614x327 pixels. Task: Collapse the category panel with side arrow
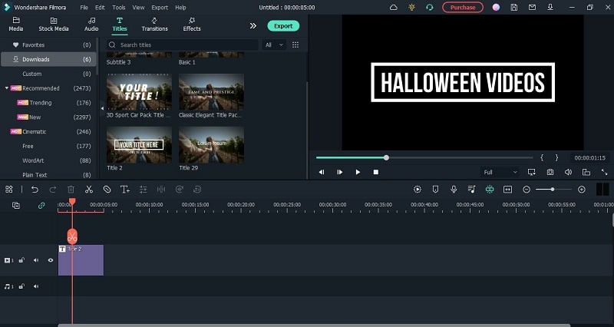click(102, 108)
